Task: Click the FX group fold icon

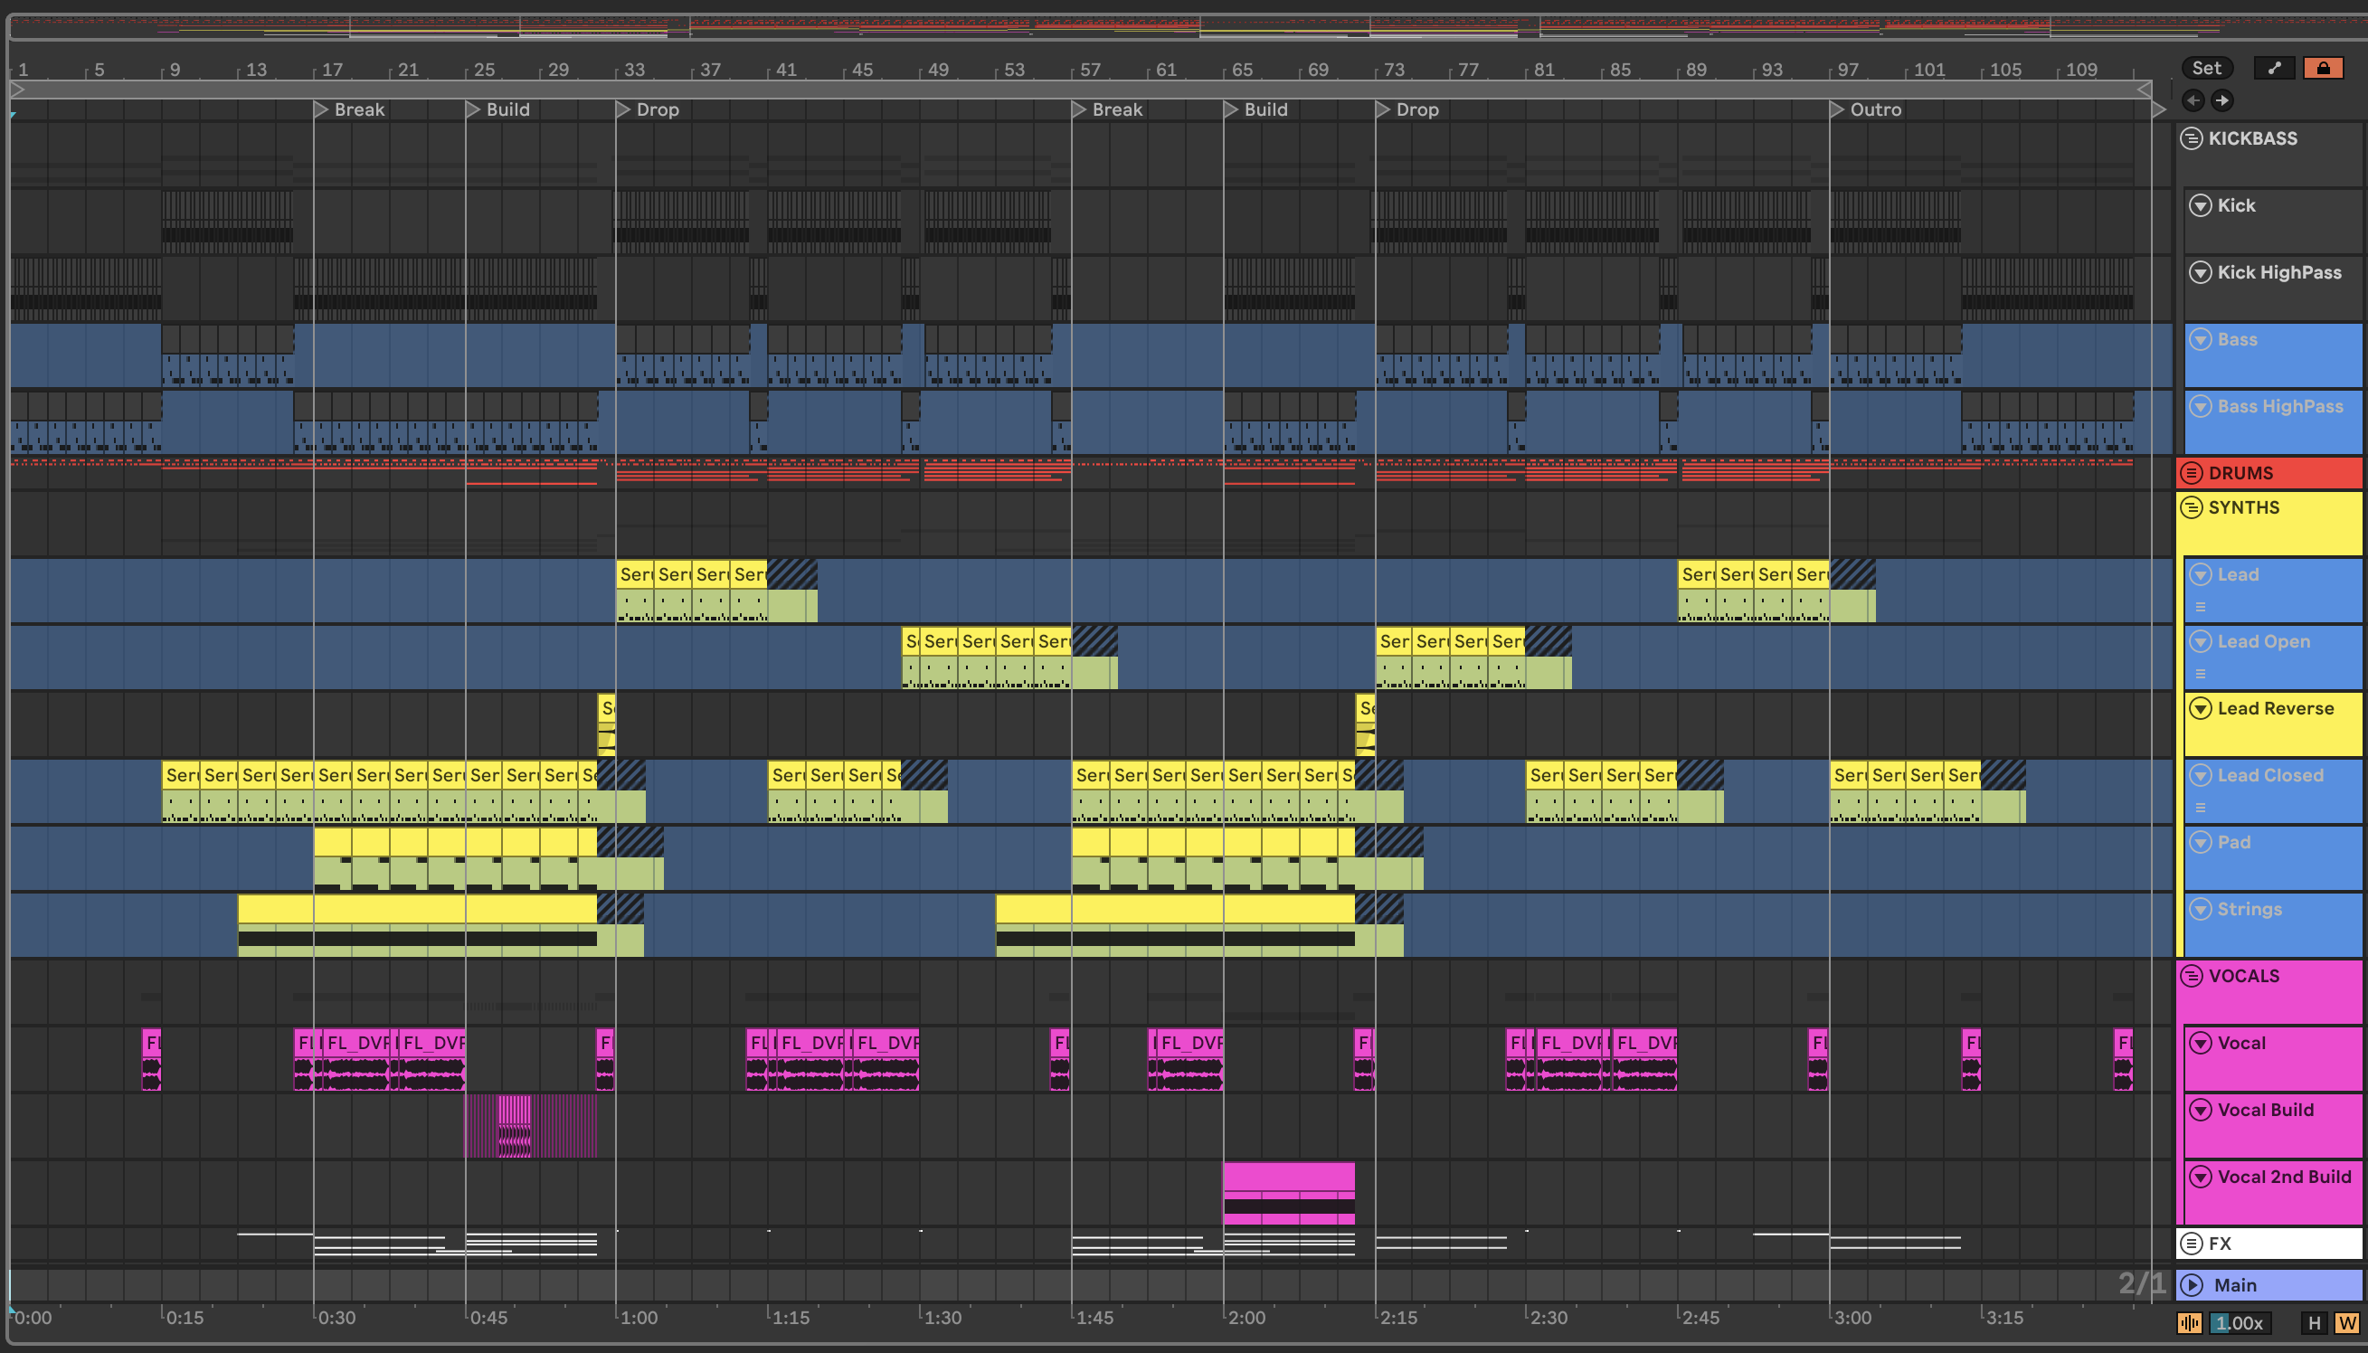Action: pos(2192,1244)
